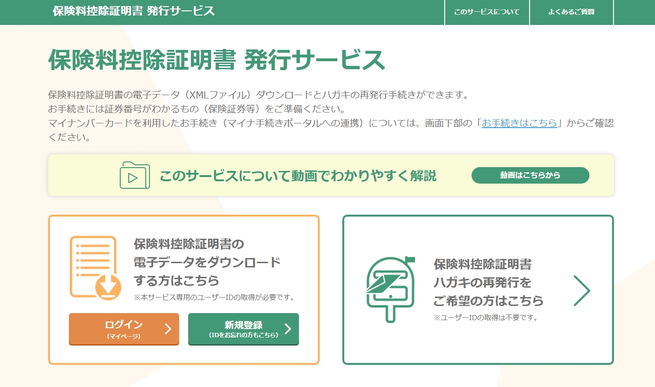Click the XMLファイル description line
The image size is (655, 387).
(x=258, y=95)
